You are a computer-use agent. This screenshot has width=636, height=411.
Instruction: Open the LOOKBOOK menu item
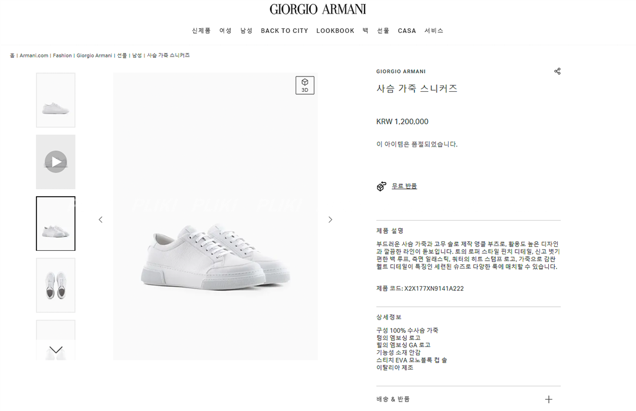pos(335,31)
